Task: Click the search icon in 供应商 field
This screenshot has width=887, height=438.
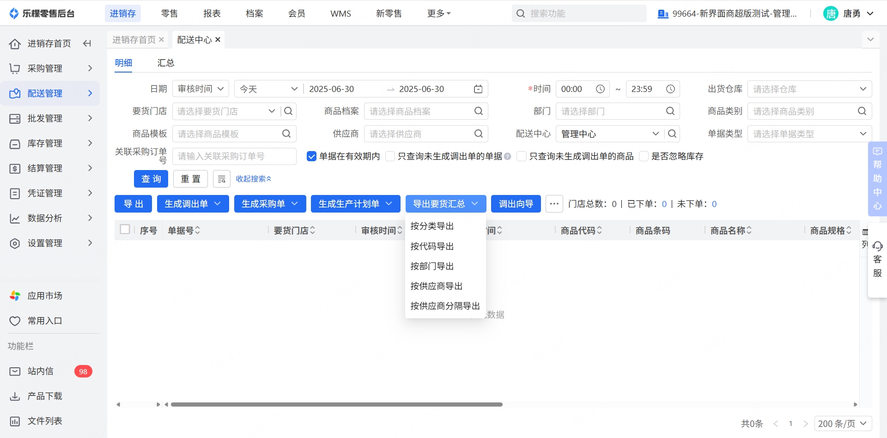Action: [x=479, y=134]
